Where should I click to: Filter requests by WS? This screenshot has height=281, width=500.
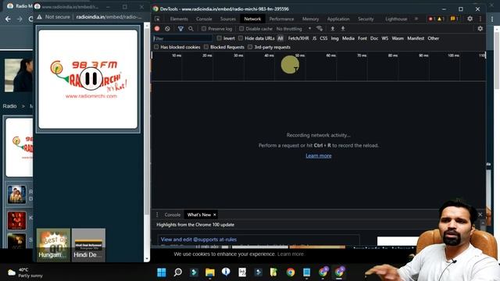pos(385,38)
